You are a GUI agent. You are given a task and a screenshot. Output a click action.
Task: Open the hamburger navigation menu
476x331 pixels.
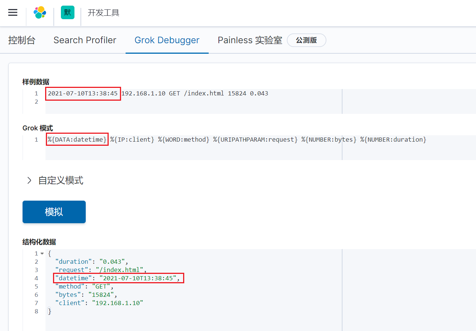[13, 12]
